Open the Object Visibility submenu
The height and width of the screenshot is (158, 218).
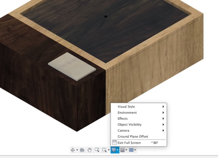[x=139, y=125]
